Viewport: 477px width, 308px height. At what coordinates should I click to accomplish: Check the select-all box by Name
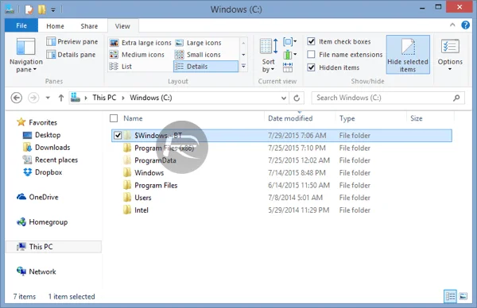114,118
